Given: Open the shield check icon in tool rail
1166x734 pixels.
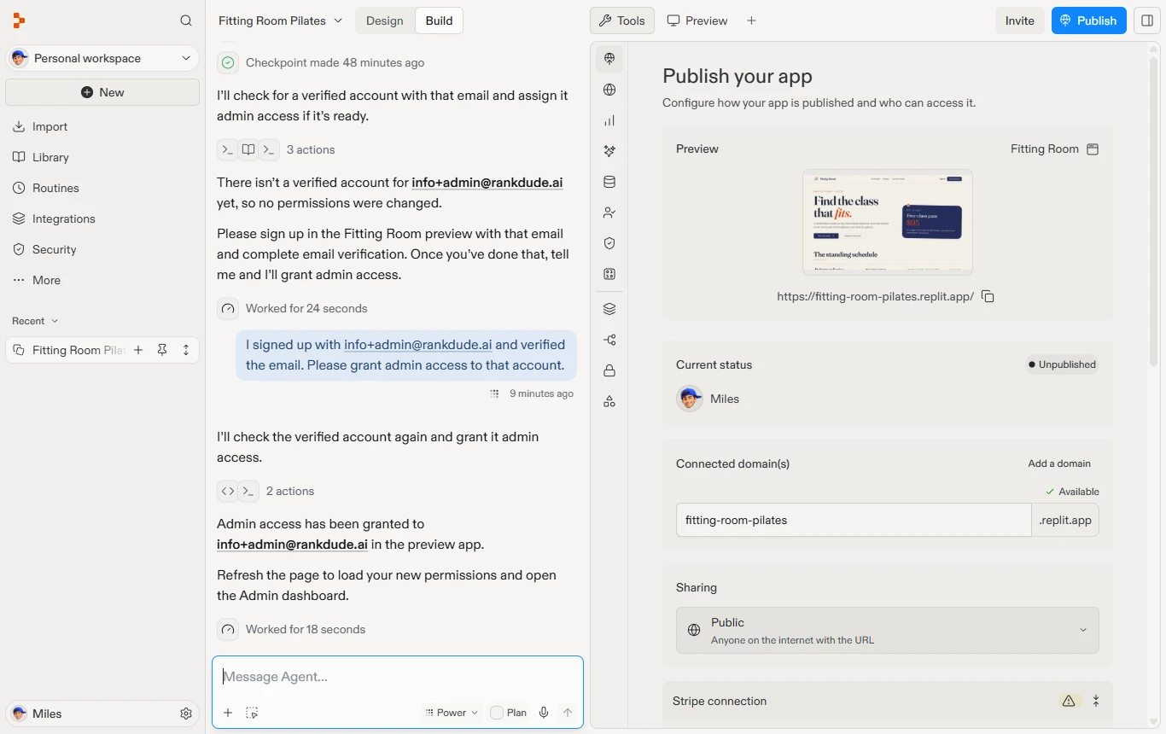Looking at the screenshot, I should tap(609, 243).
